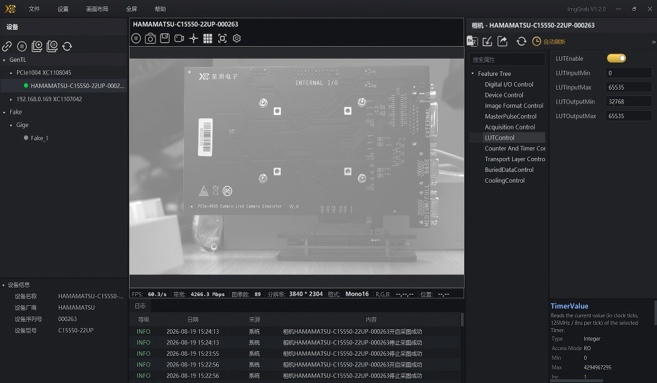Select Transport Layer Control feature
The height and width of the screenshot is (383, 657).
pos(515,159)
